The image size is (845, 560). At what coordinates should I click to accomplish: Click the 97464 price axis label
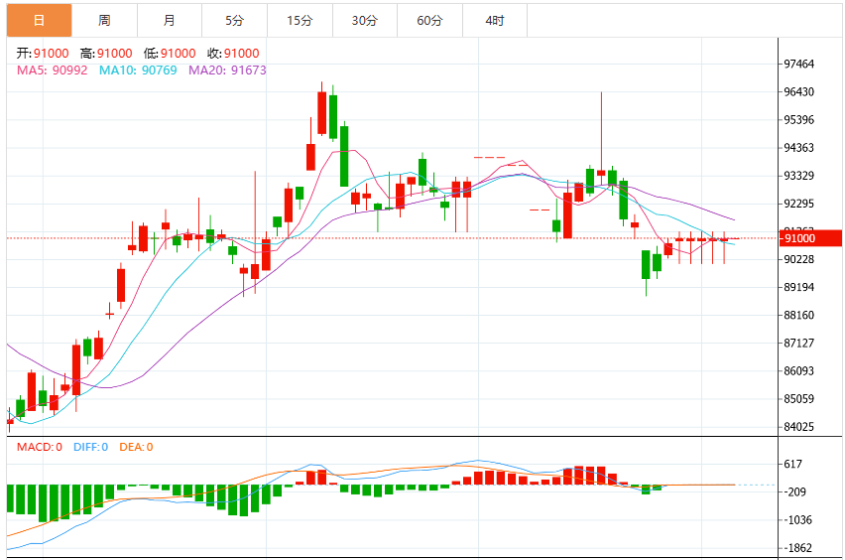tap(798, 64)
